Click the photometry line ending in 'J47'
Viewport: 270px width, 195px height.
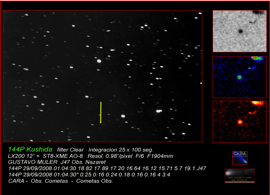point(107,168)
